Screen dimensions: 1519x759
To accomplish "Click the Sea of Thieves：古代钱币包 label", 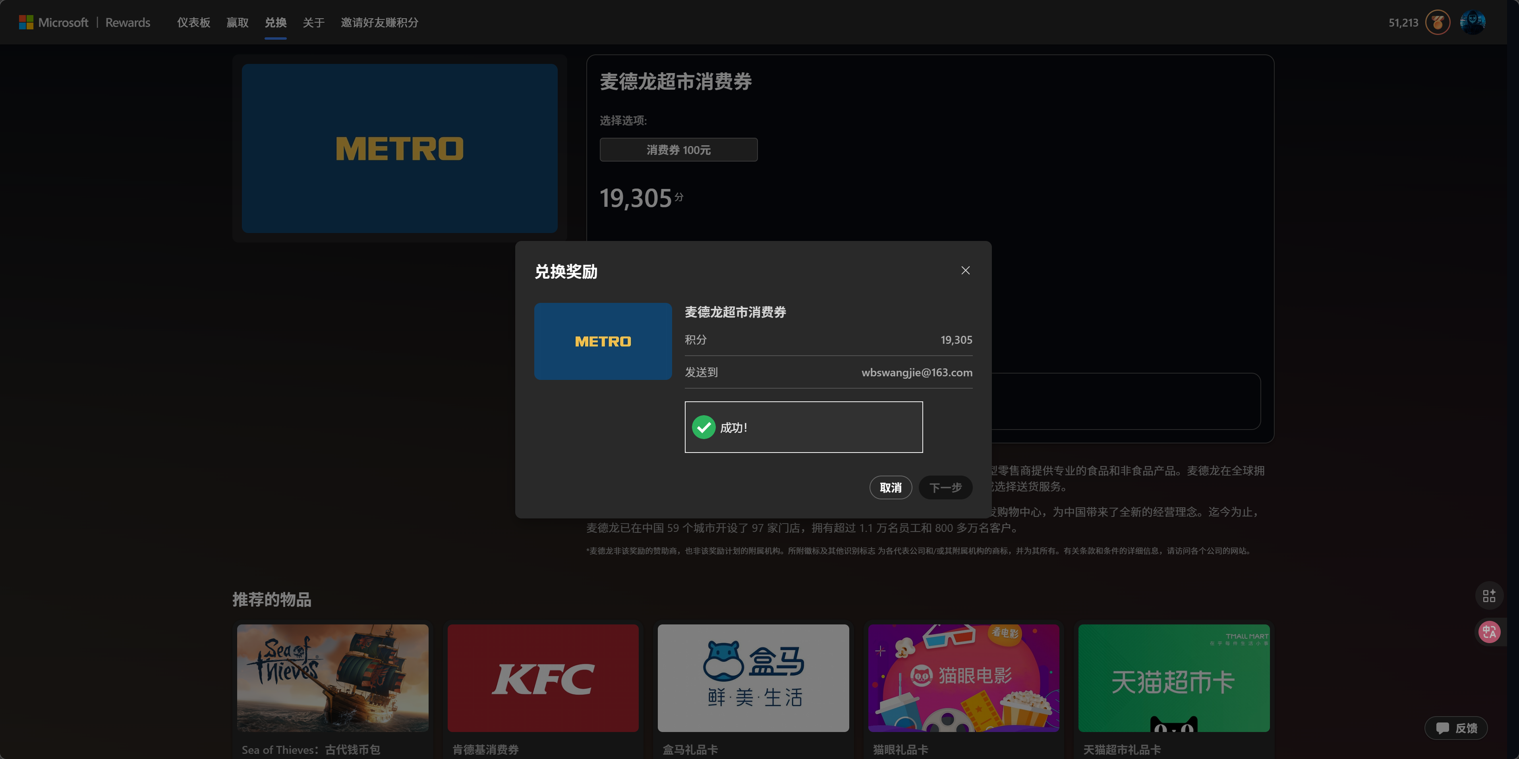I will coord(311,749).
